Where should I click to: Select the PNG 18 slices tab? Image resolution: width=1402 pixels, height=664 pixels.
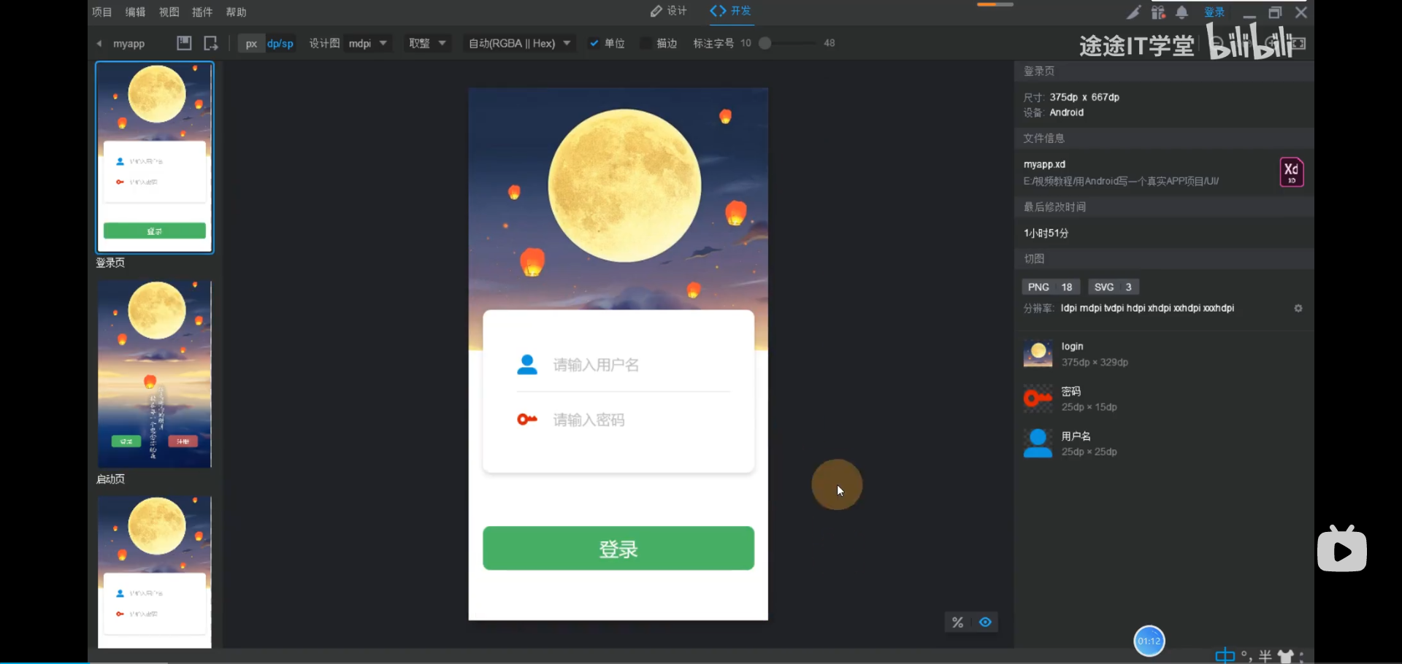[1051, 287]
